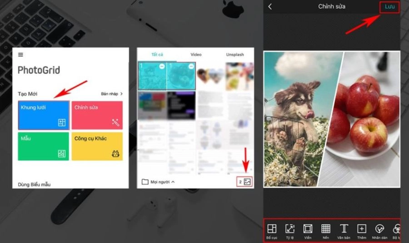Click the magic wand icon in Chỉnh sửa tile
The width and height of the screenshot is (409, 243).
pyautogui.click(x=115, y=122)
